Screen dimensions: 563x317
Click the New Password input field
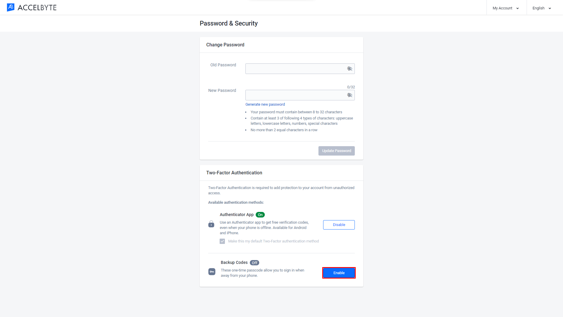(300, 95)
